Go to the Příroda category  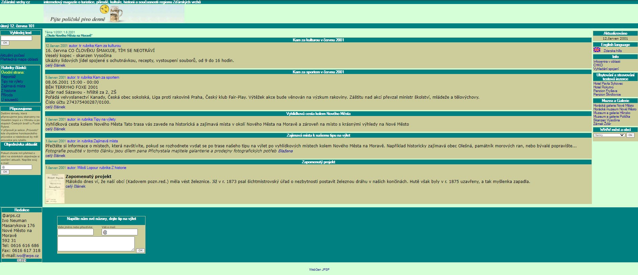point(7,95)
